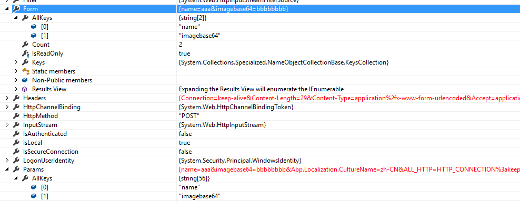Select the LogonUserIdentity property name
The image size is (520, 202).
point(49,161)
